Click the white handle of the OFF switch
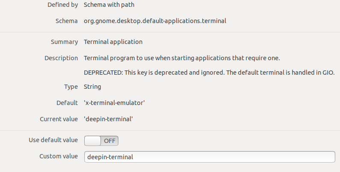Screen dimensions: 340x172 click(93, 141)
